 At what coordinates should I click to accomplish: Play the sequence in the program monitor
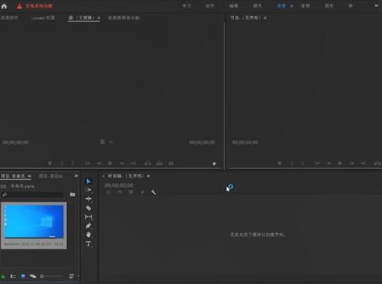[340, 163]
